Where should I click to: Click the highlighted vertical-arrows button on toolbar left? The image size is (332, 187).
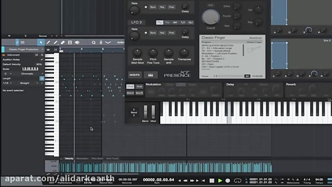(17, 42)
